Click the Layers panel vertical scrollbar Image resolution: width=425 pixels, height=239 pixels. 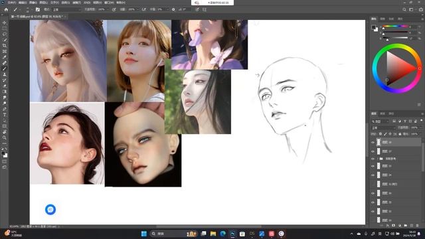point(422,157)
